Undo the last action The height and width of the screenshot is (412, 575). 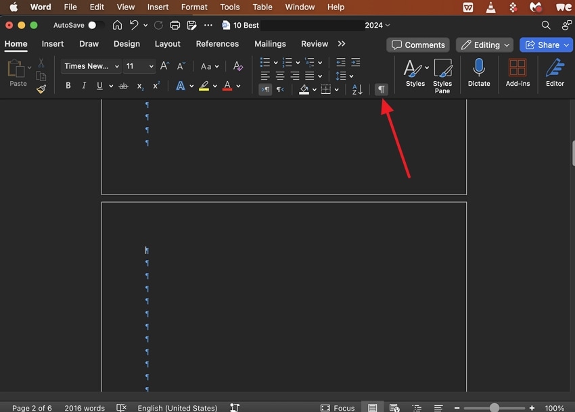tap(134, 25)
